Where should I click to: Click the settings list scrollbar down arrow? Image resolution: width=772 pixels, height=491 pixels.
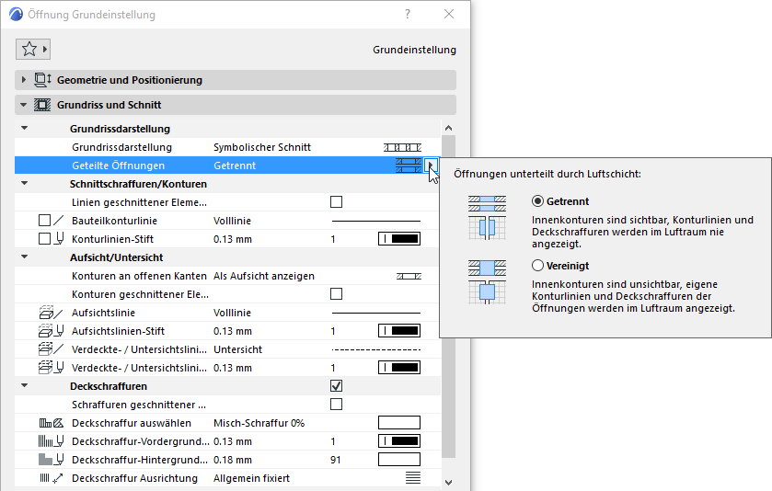448,483
